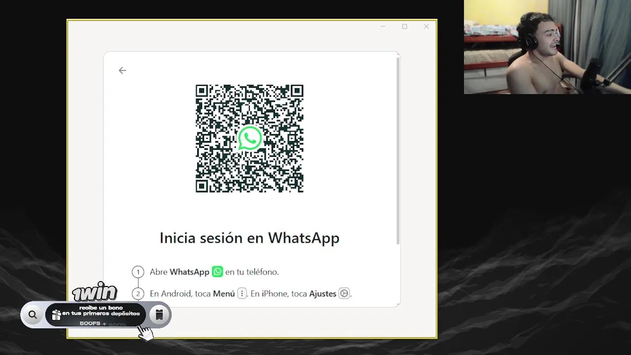Minimize the WhatsApp window
This screenshot has width=631, height=355.
click(383, 27)
